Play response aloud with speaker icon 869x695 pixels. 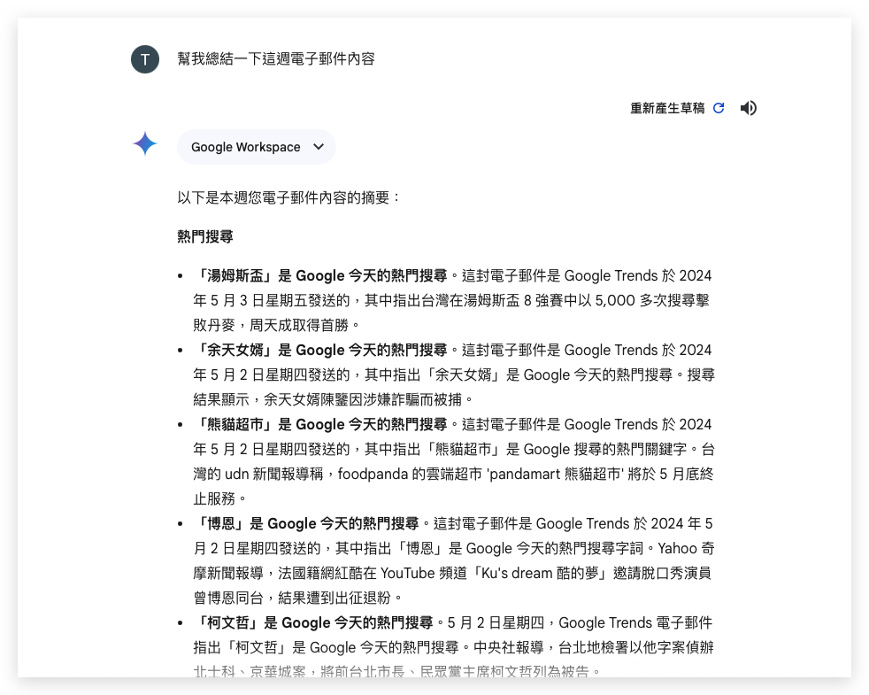748,108
